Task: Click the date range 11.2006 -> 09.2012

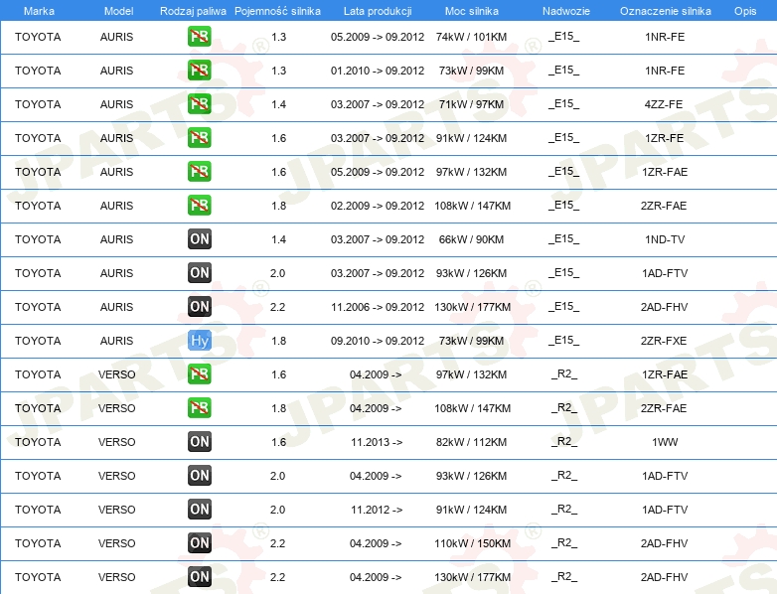Action: 378,307
